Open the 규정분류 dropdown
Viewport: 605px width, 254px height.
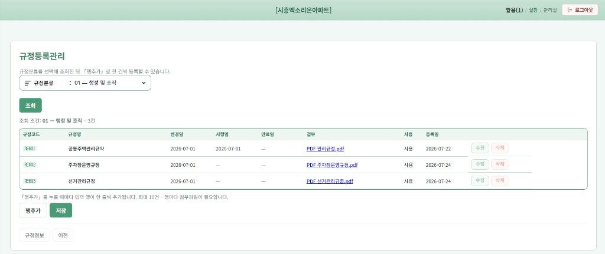[x=85, y=83]
